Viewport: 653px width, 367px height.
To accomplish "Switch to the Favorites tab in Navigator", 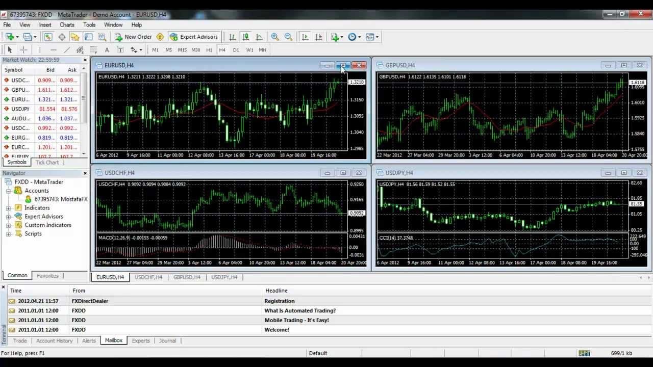I will click(x=47, y=276).
